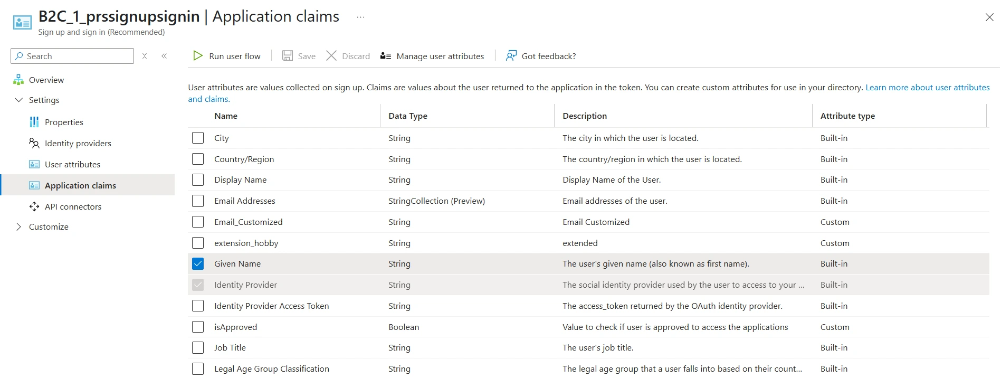
Task: Uncheck the Given Name claim checkbox
Action: tap(198, 263)
